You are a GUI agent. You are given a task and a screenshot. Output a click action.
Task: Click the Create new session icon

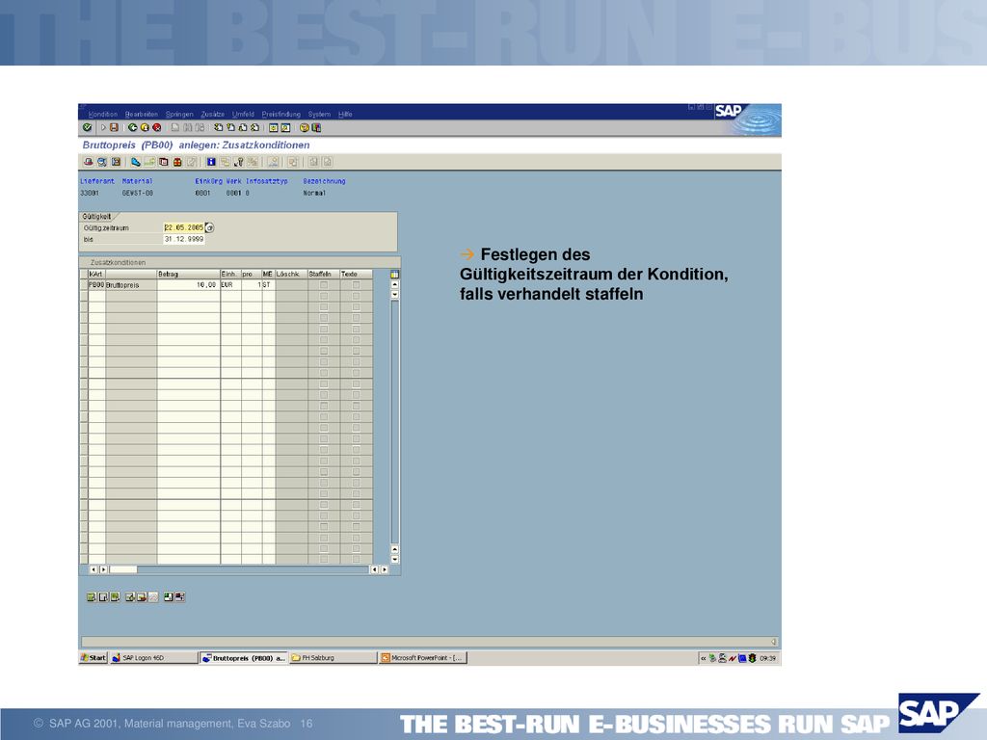(x=273, y=128)
